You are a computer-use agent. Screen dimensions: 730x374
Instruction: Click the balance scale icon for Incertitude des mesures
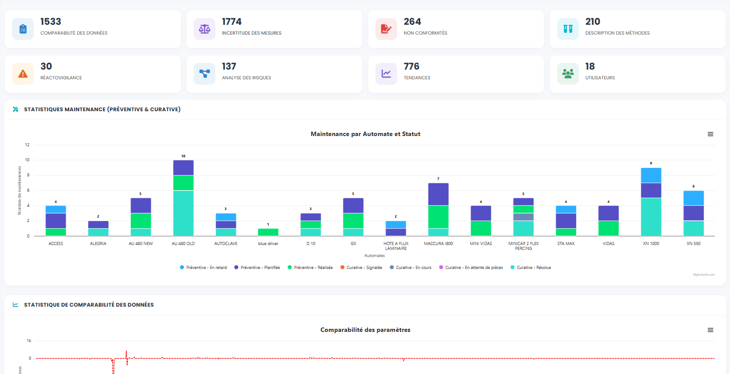click(x=204, y=29)
